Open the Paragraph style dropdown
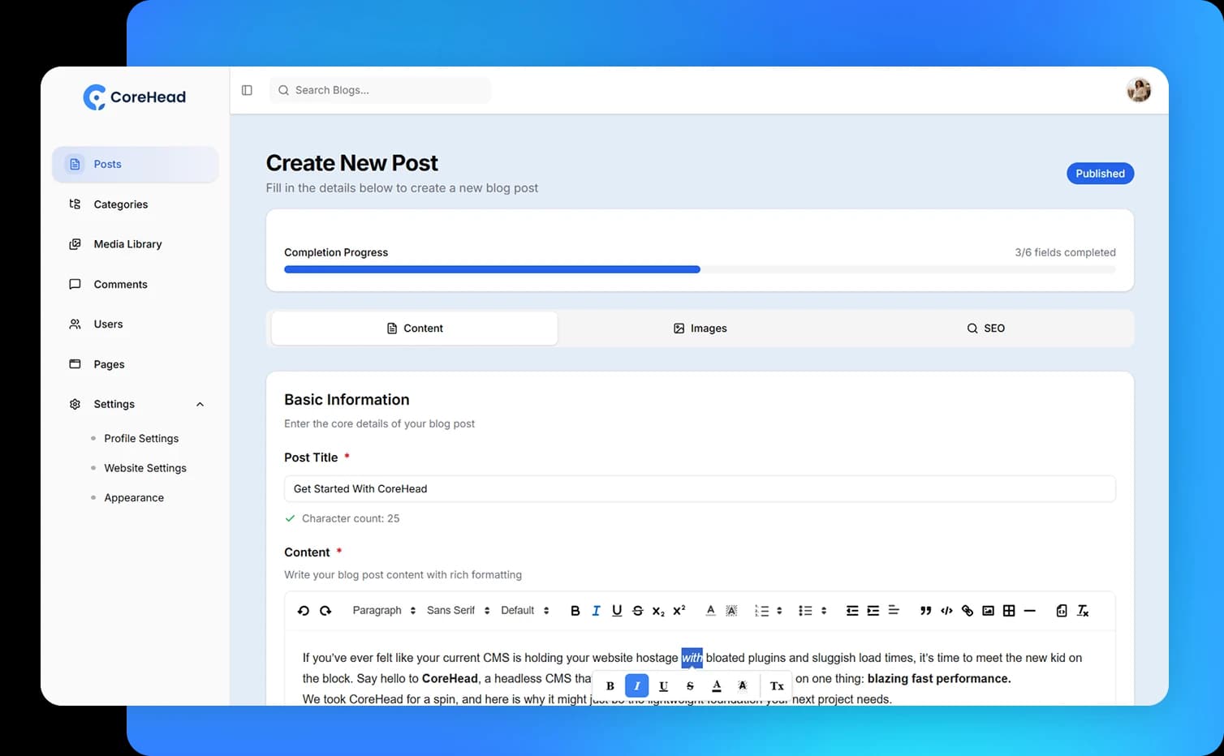1224x756 pixels. click(x=384, y=611)
